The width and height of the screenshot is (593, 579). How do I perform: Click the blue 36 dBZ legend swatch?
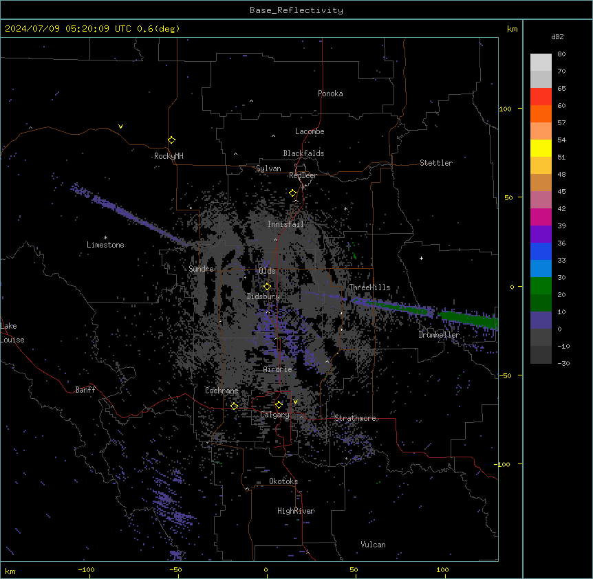click(x=541, y=251)
